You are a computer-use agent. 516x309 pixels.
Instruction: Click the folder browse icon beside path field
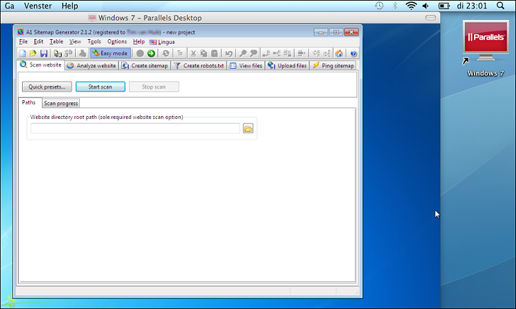point(248,128)
